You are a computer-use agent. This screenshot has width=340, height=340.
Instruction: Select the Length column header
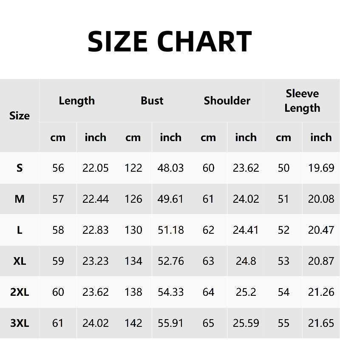76,101
